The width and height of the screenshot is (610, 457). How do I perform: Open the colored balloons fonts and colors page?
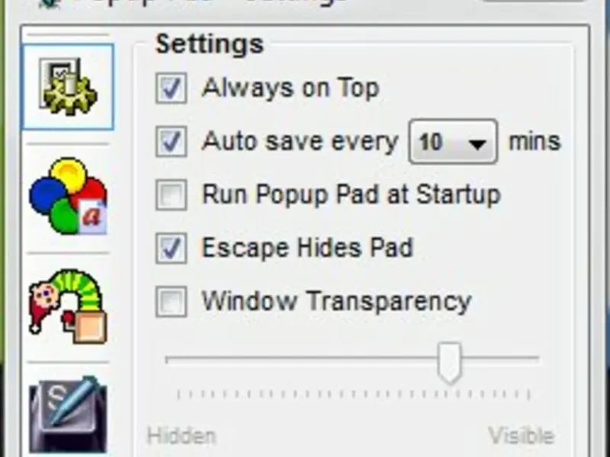68,197
